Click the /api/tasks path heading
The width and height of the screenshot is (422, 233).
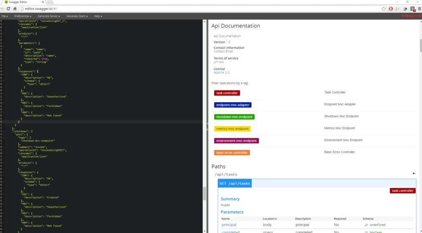[226, 174]
